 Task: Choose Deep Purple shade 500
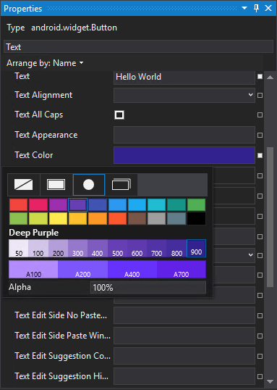point(117,248)
